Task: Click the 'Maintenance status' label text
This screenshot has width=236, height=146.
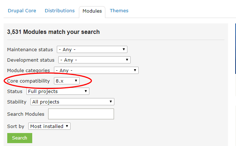Action: [30, 50]
